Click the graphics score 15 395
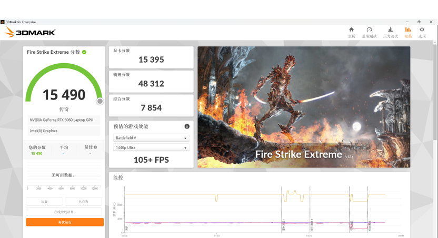Image resolution: width=438 pixels, height=238 pixels. tap(151, 60)
